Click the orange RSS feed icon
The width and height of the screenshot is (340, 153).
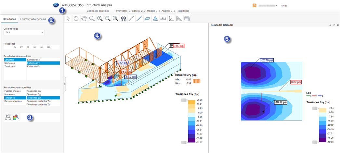point(255,6)
